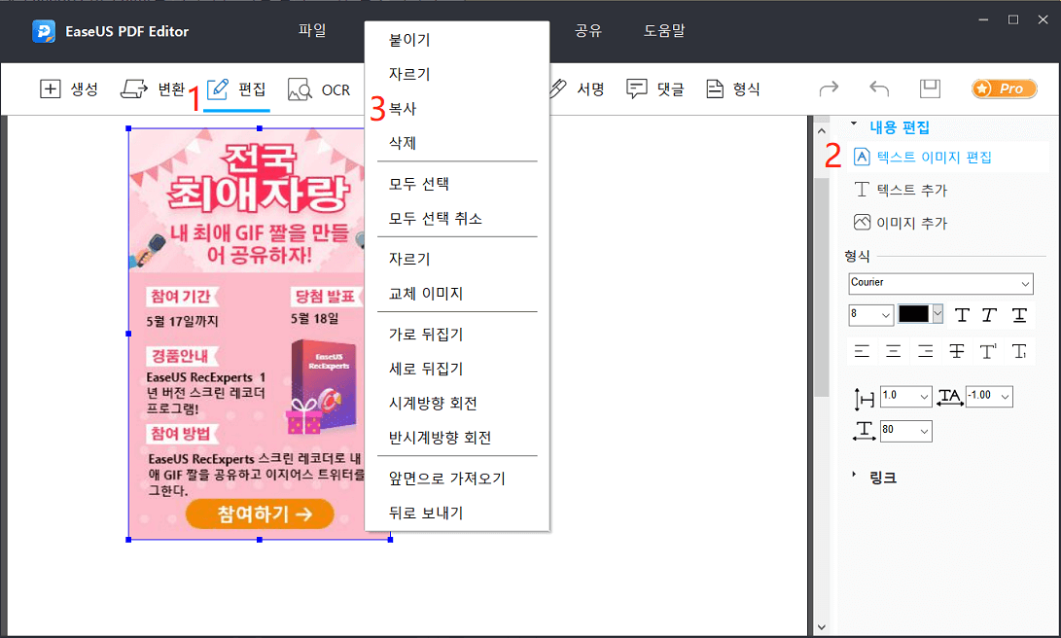Click the Pro upgrade button

tap(1004, 88)
